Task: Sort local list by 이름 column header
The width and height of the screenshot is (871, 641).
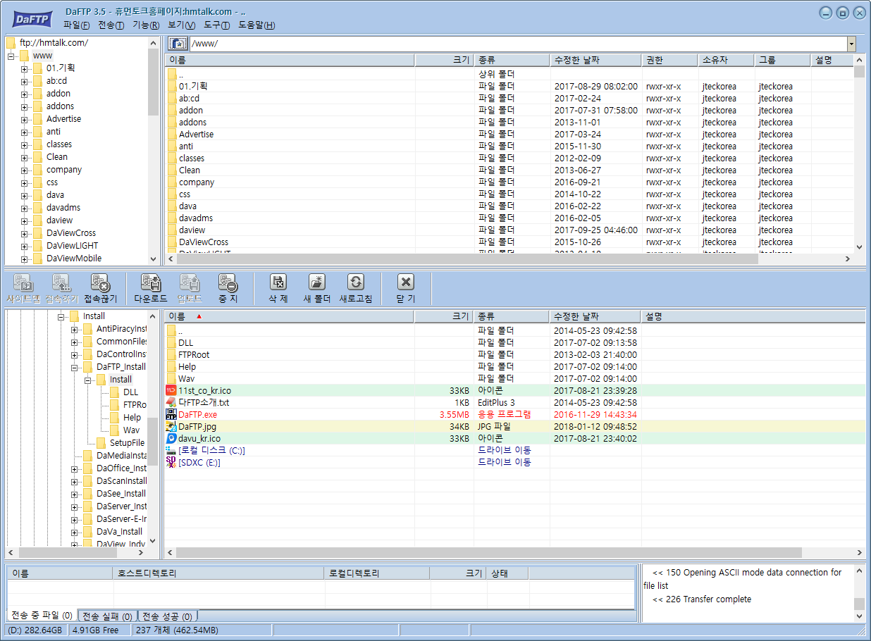Action: 290,317
